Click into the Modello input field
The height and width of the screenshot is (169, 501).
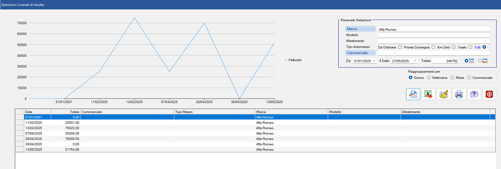(434, 35)
